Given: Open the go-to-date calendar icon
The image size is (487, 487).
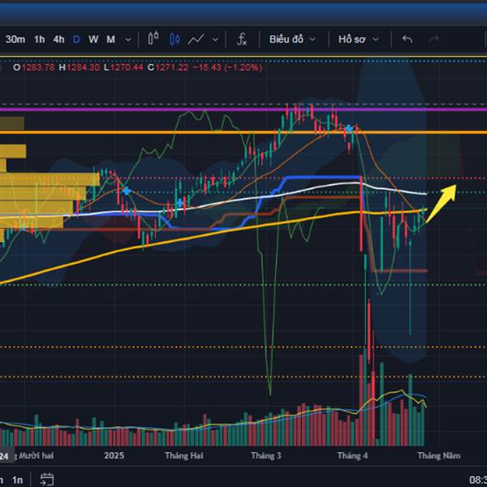Looking at the screenshot, I should tap(47, 480).
